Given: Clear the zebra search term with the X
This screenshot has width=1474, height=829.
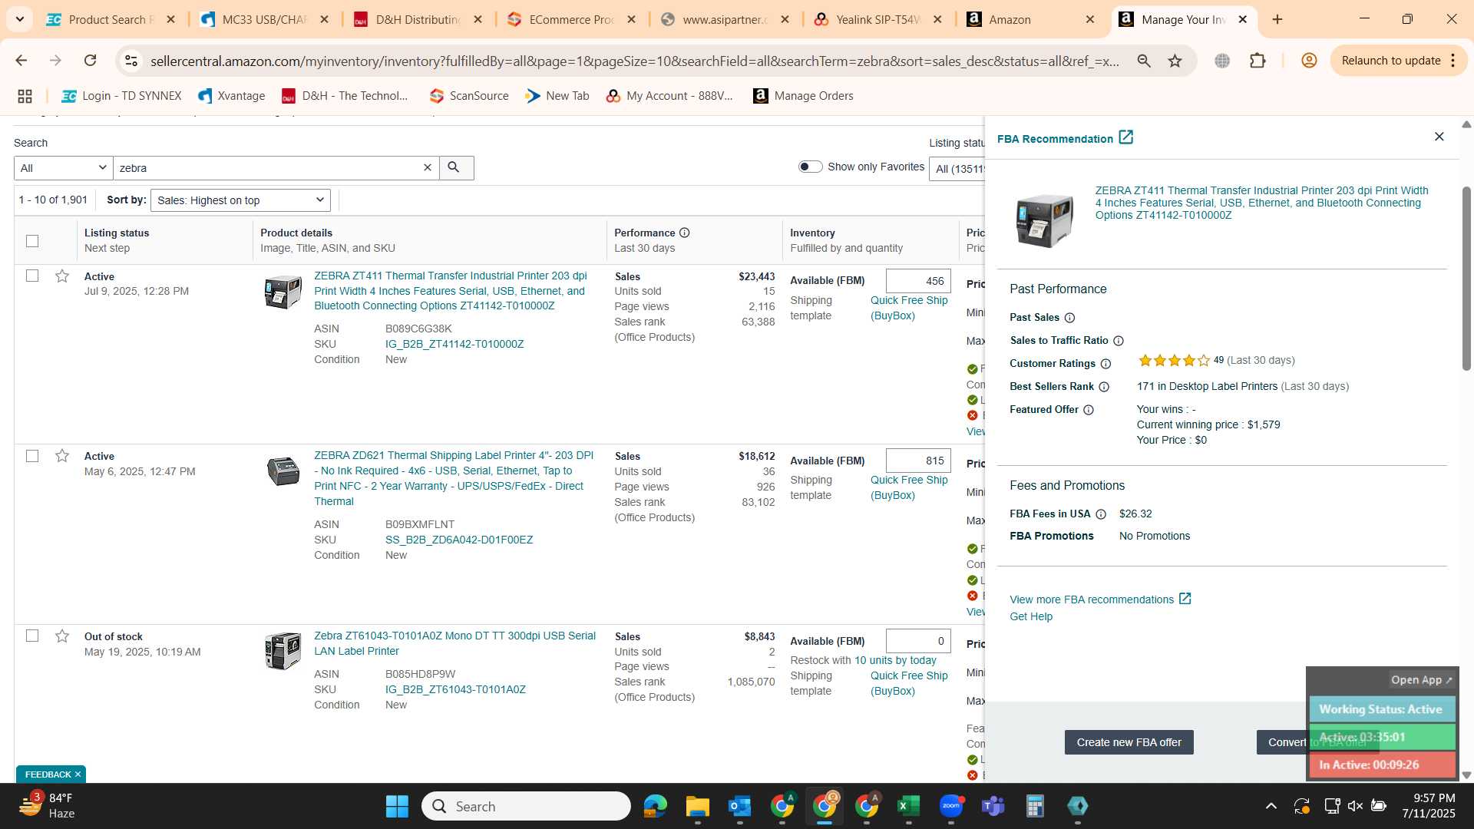Looking at the screenshot, I should click(428, 168).
